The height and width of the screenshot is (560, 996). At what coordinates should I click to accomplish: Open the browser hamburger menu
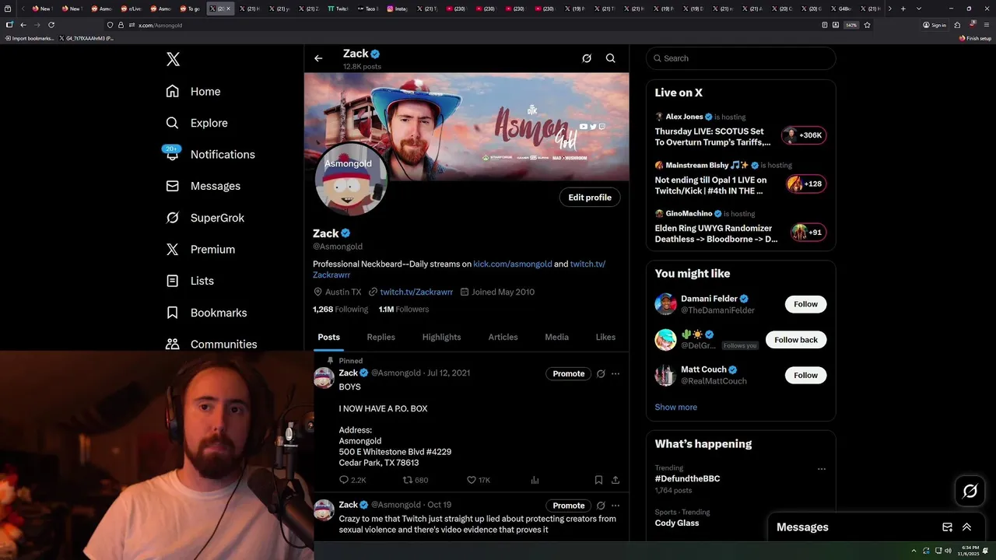987,25
